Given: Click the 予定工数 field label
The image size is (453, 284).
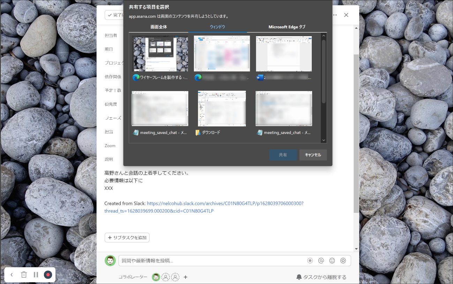Looking at the screenshot, I should [113, 90].
